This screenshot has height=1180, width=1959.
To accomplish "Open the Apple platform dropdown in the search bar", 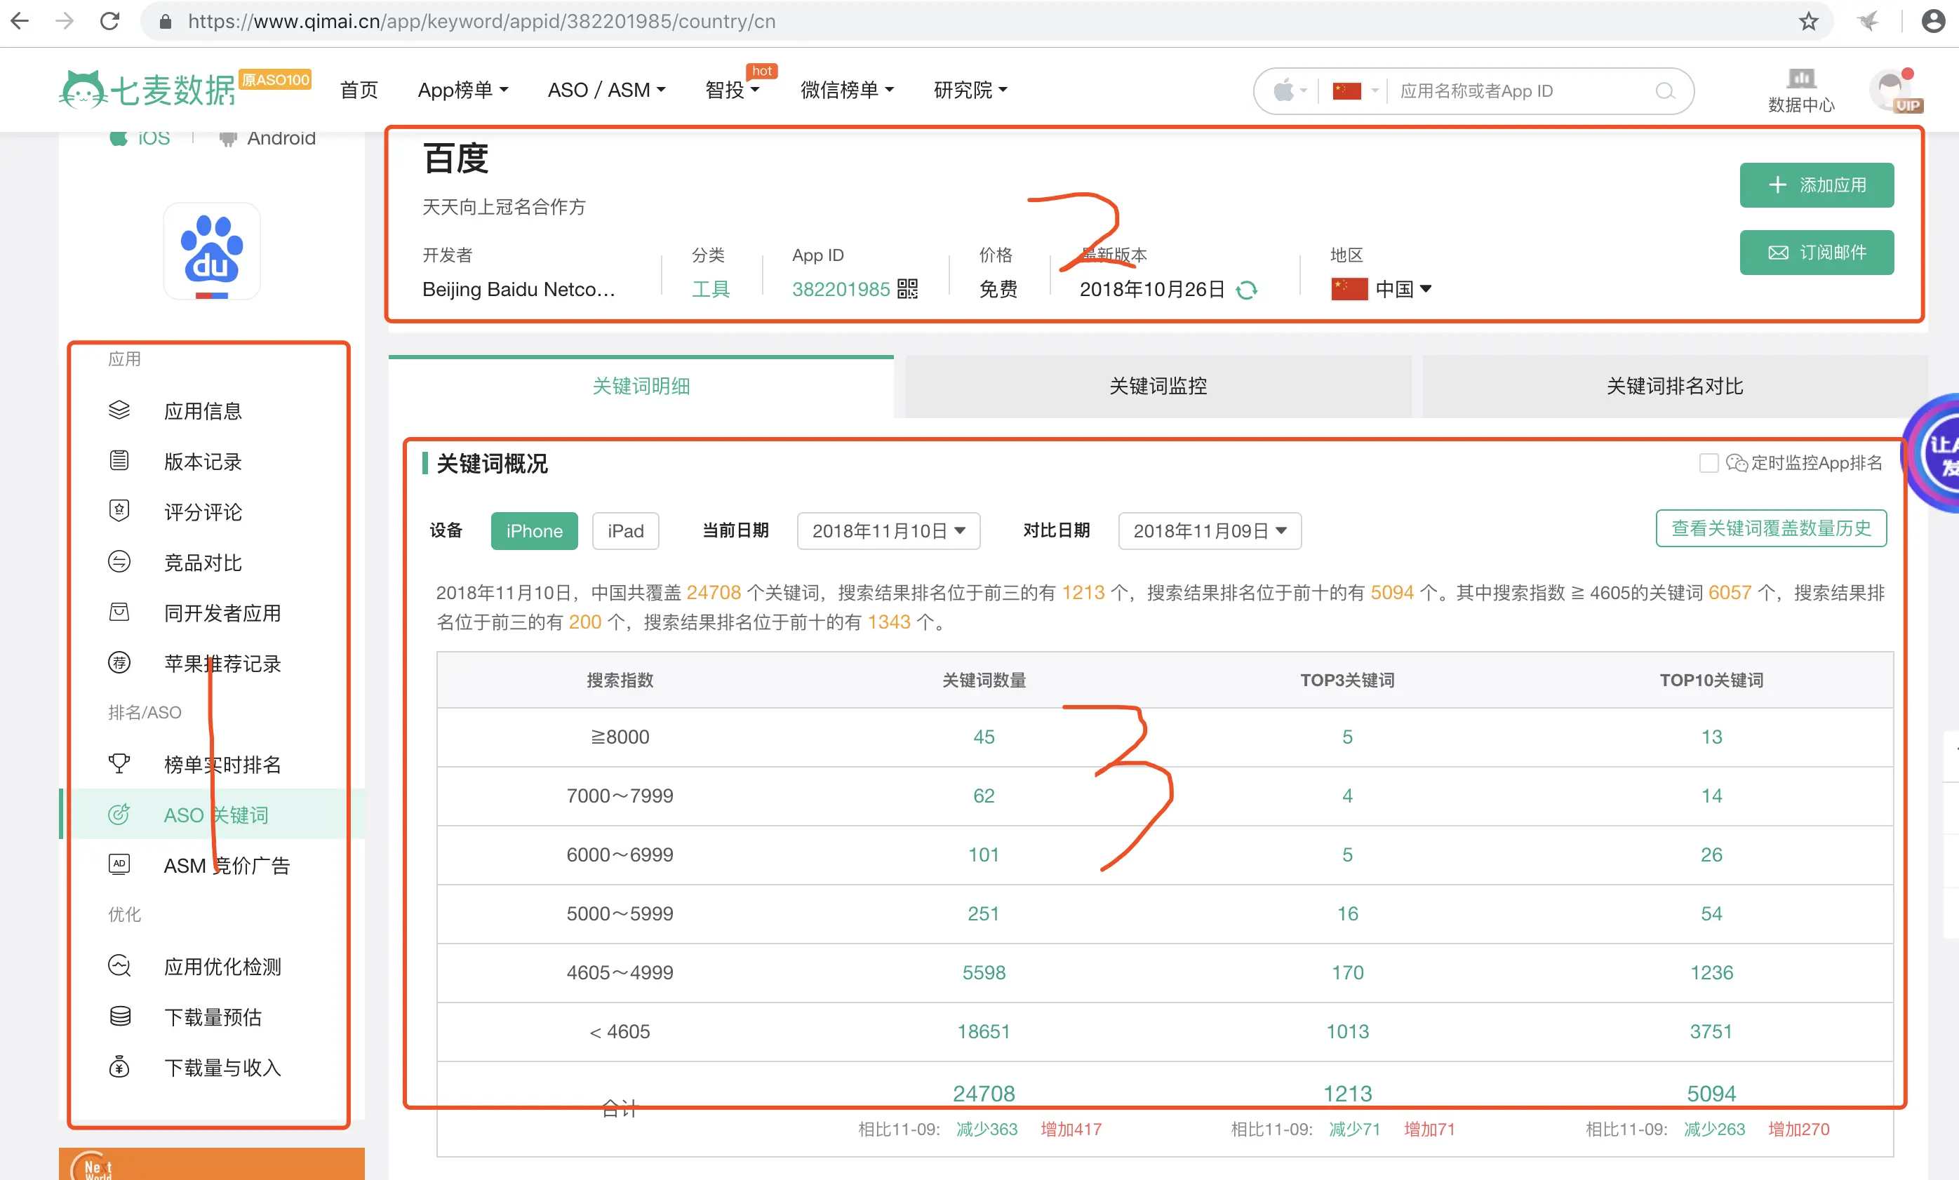I will (1290, 90).
